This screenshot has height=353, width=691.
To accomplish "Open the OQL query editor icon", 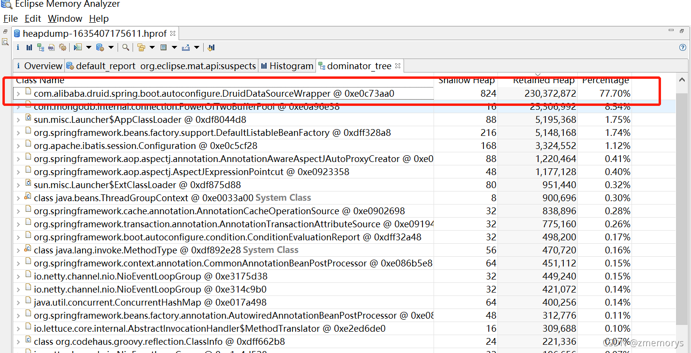I will point(51,47).
